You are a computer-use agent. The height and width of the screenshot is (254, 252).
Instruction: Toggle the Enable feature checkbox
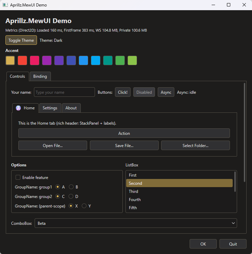click(x=18, y=177)
